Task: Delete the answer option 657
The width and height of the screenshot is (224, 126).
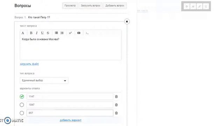Action: coord(116,113)
